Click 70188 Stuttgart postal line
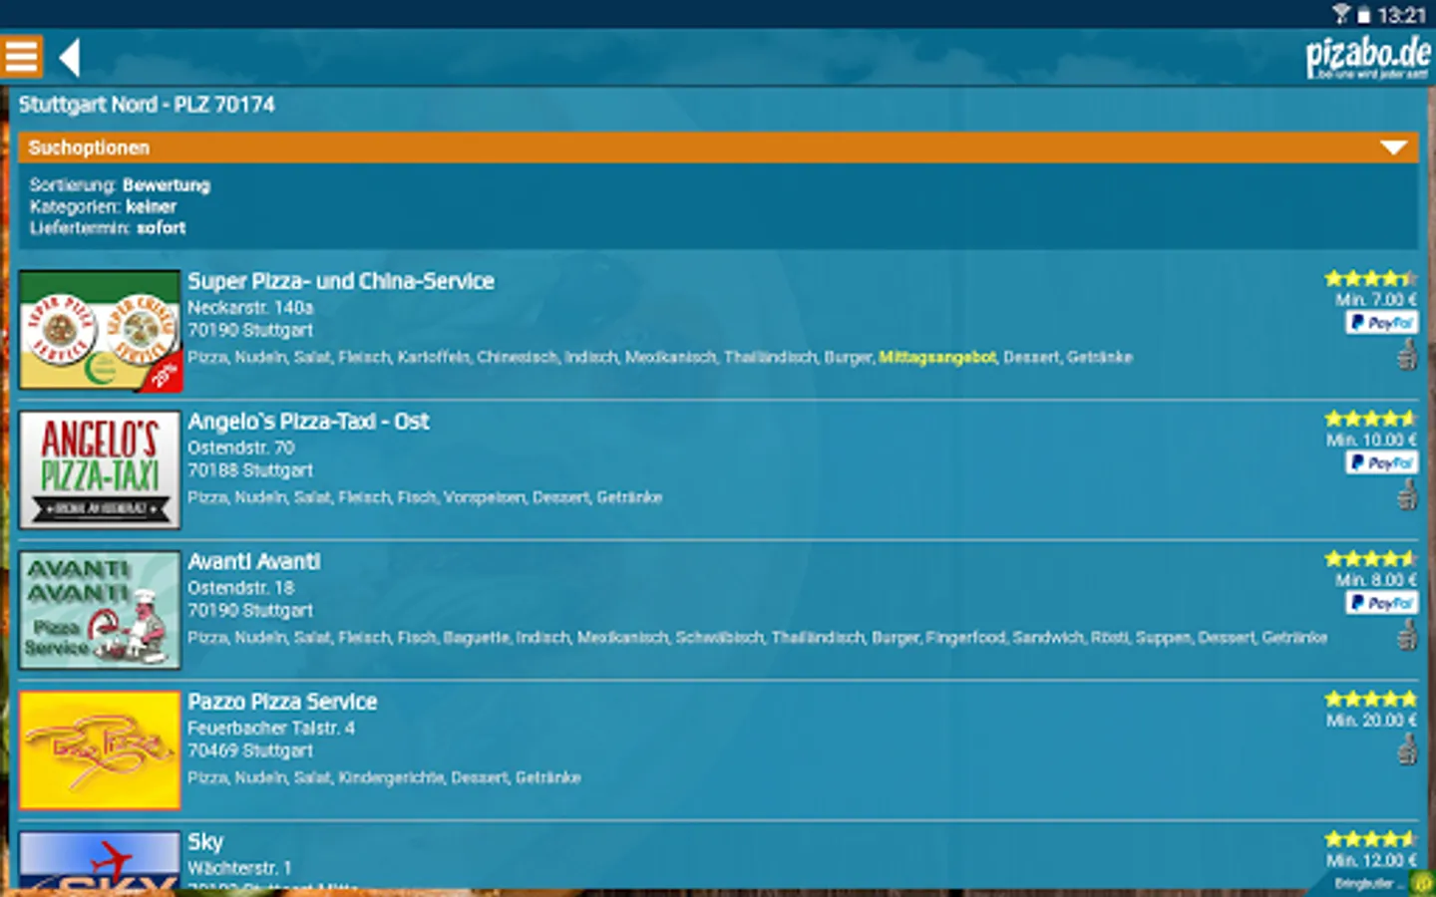This screenshot has width=1436, height=897. pyautogui.click(x=250, y=470)
